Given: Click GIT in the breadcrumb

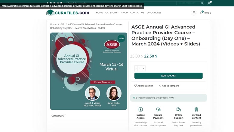Looking at the screenshot, I should pyautogui.click(x=62, y=24).
